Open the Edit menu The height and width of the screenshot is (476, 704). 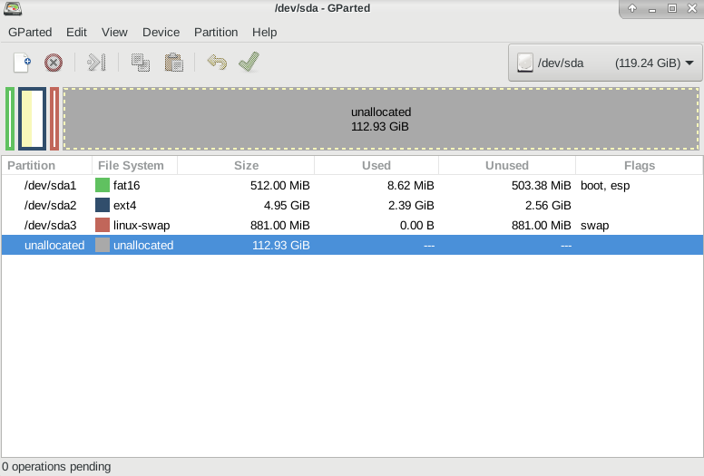[x=76, y=33]
